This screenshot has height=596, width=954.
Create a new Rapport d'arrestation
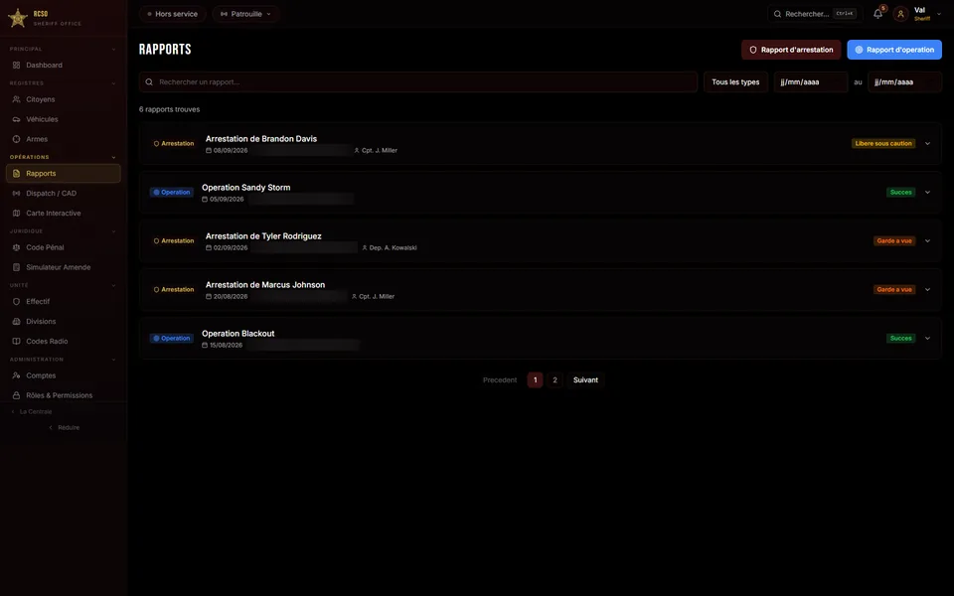pos(791,50)
